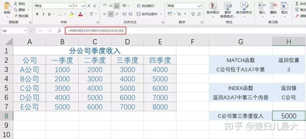Viewport: 306px width, 139px height.
Task: Open the font size dropdown showing 11
Action: point(83,6)
